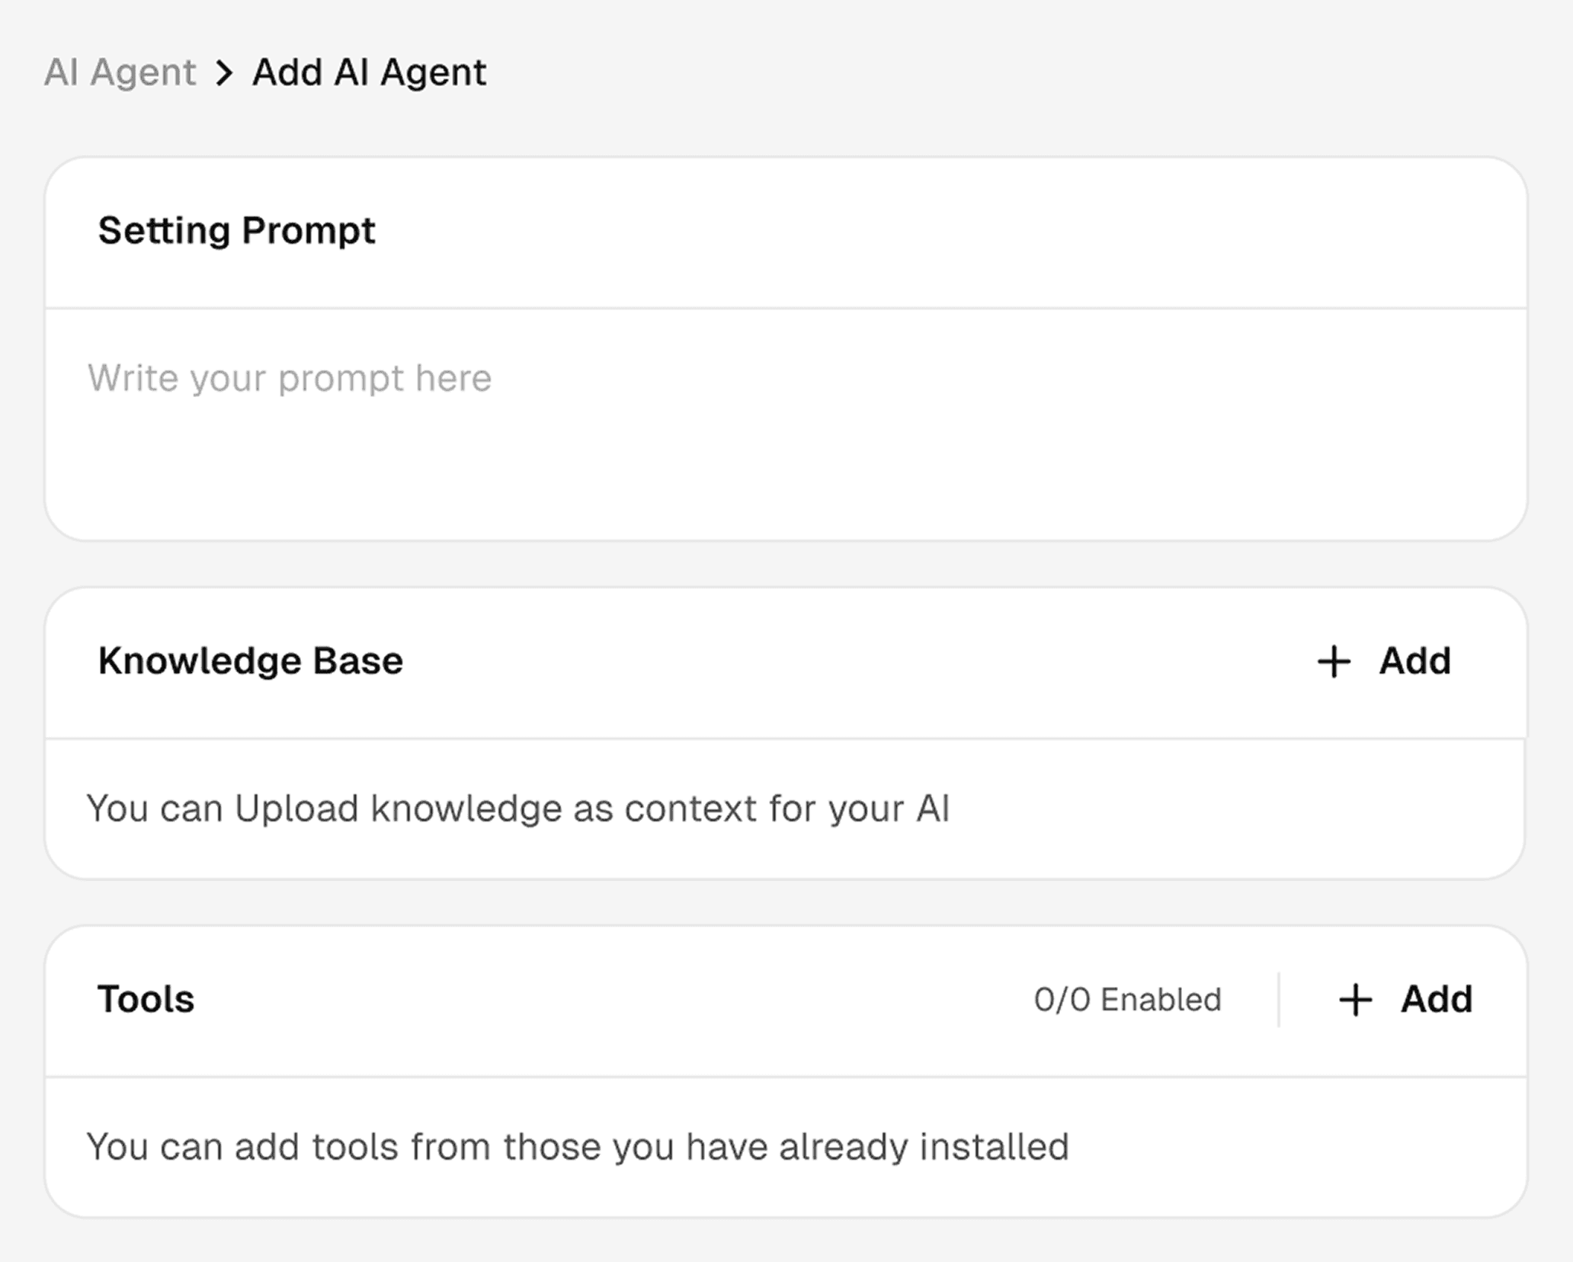This screenshot has height=1262, width=1573.
Task: Click the Tools heading
Action: [146, 999]
